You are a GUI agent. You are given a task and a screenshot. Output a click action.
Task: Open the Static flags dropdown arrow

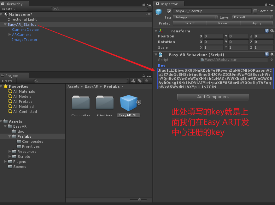(x=272, y=11)
